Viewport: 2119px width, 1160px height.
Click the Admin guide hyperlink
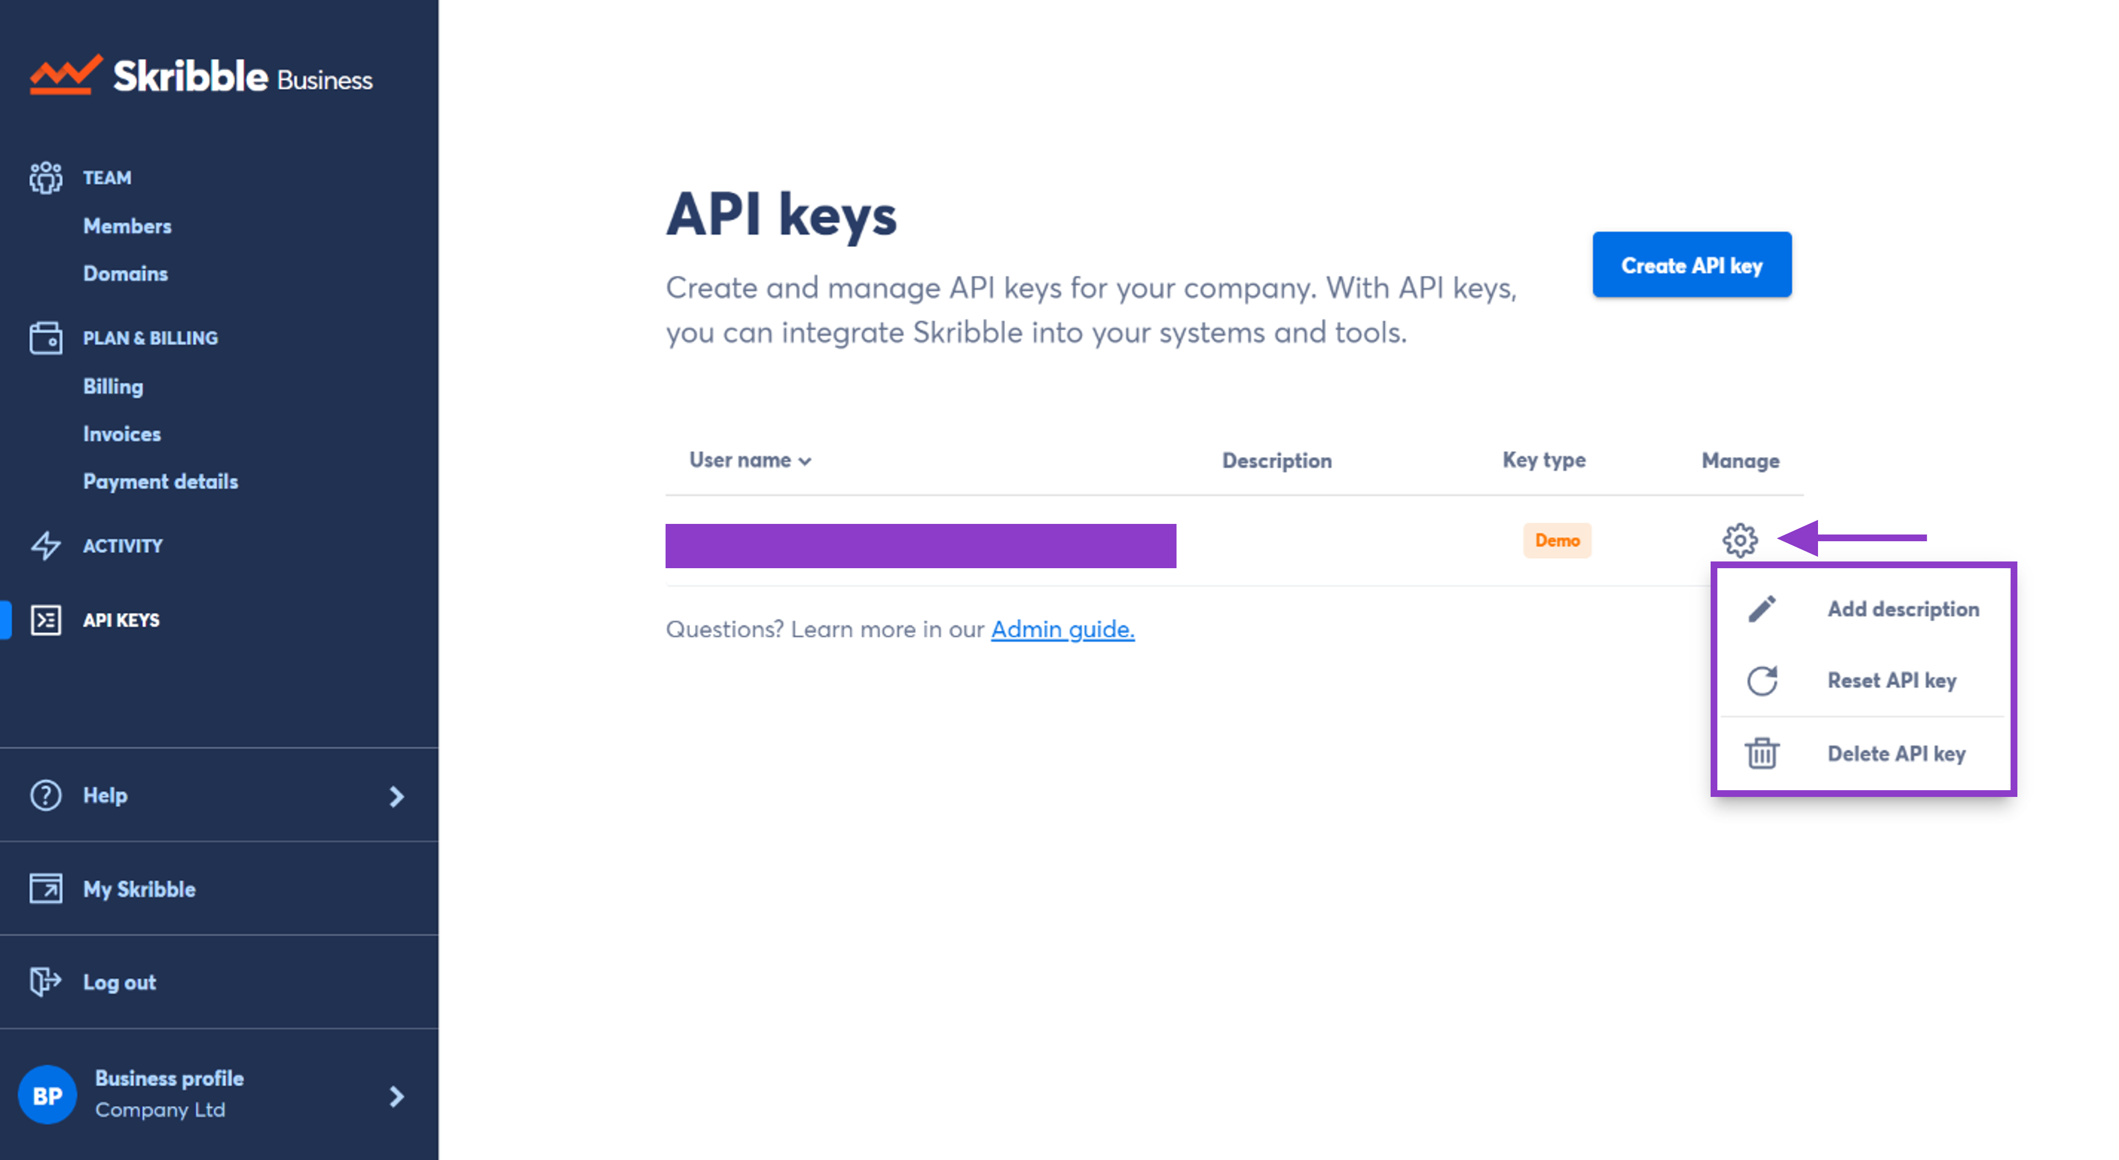[1062, 628]
